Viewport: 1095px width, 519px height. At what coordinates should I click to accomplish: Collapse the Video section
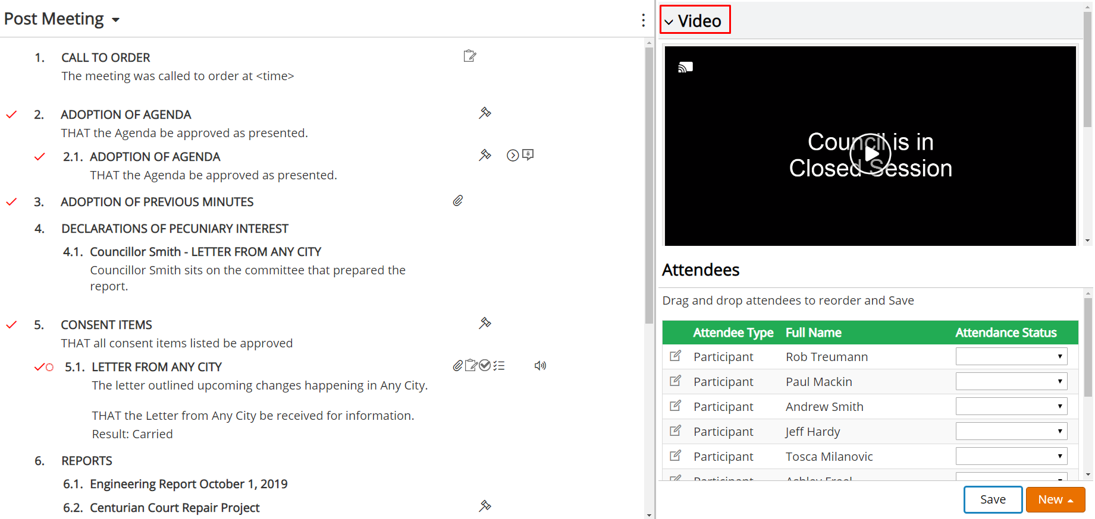point(695,20)
